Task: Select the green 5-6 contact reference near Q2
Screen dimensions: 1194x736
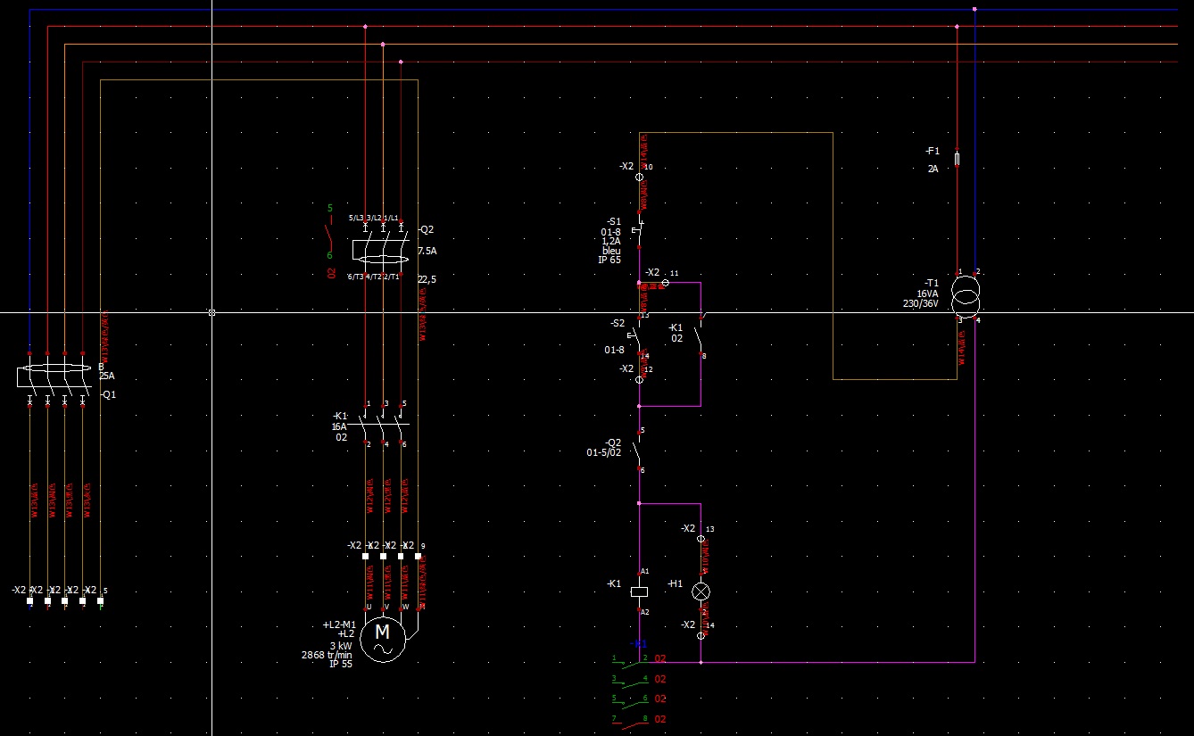Action: (329, 232)
